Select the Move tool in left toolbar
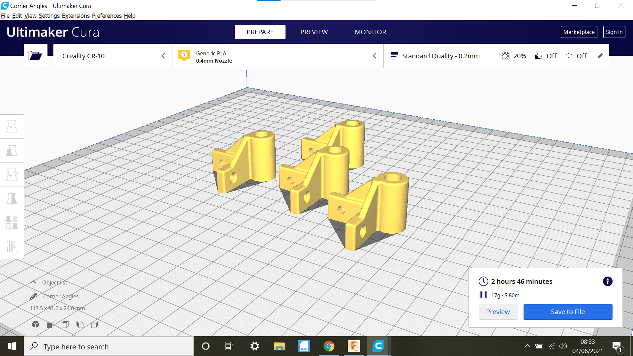The width and height of the screenshot is (633, 356). (x=12, y=127)
